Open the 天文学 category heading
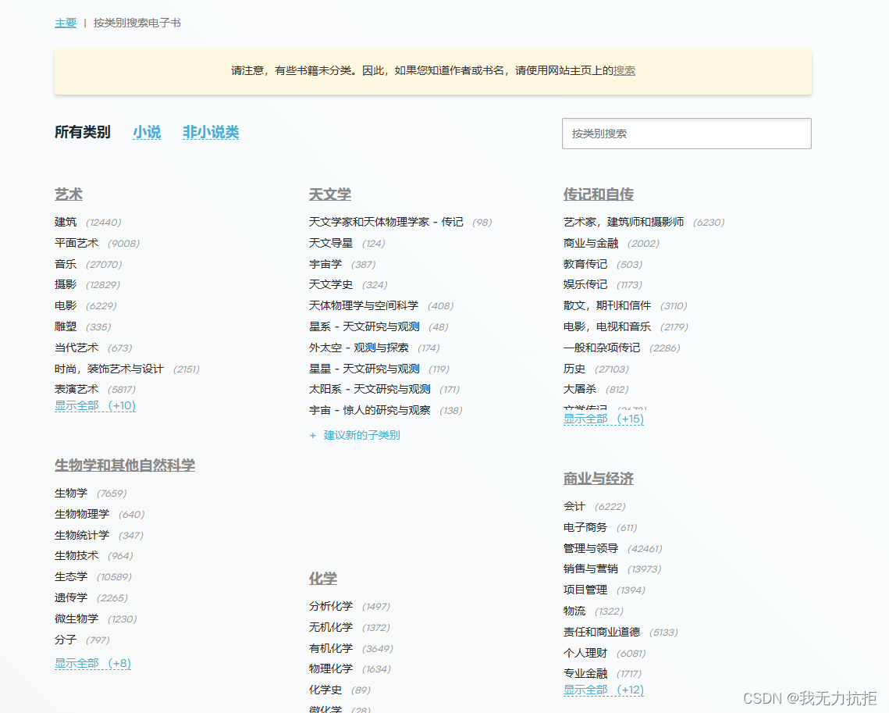This screenshot has height=713, width=889. point(328,196)
